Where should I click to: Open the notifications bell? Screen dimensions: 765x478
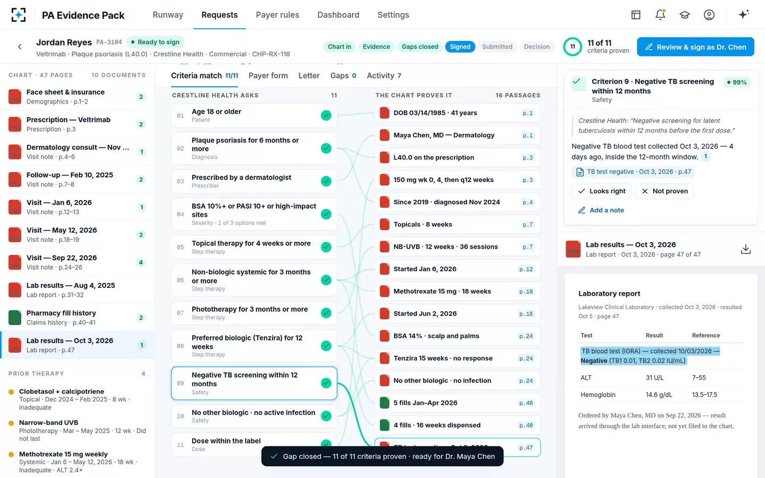pos(660,15)
